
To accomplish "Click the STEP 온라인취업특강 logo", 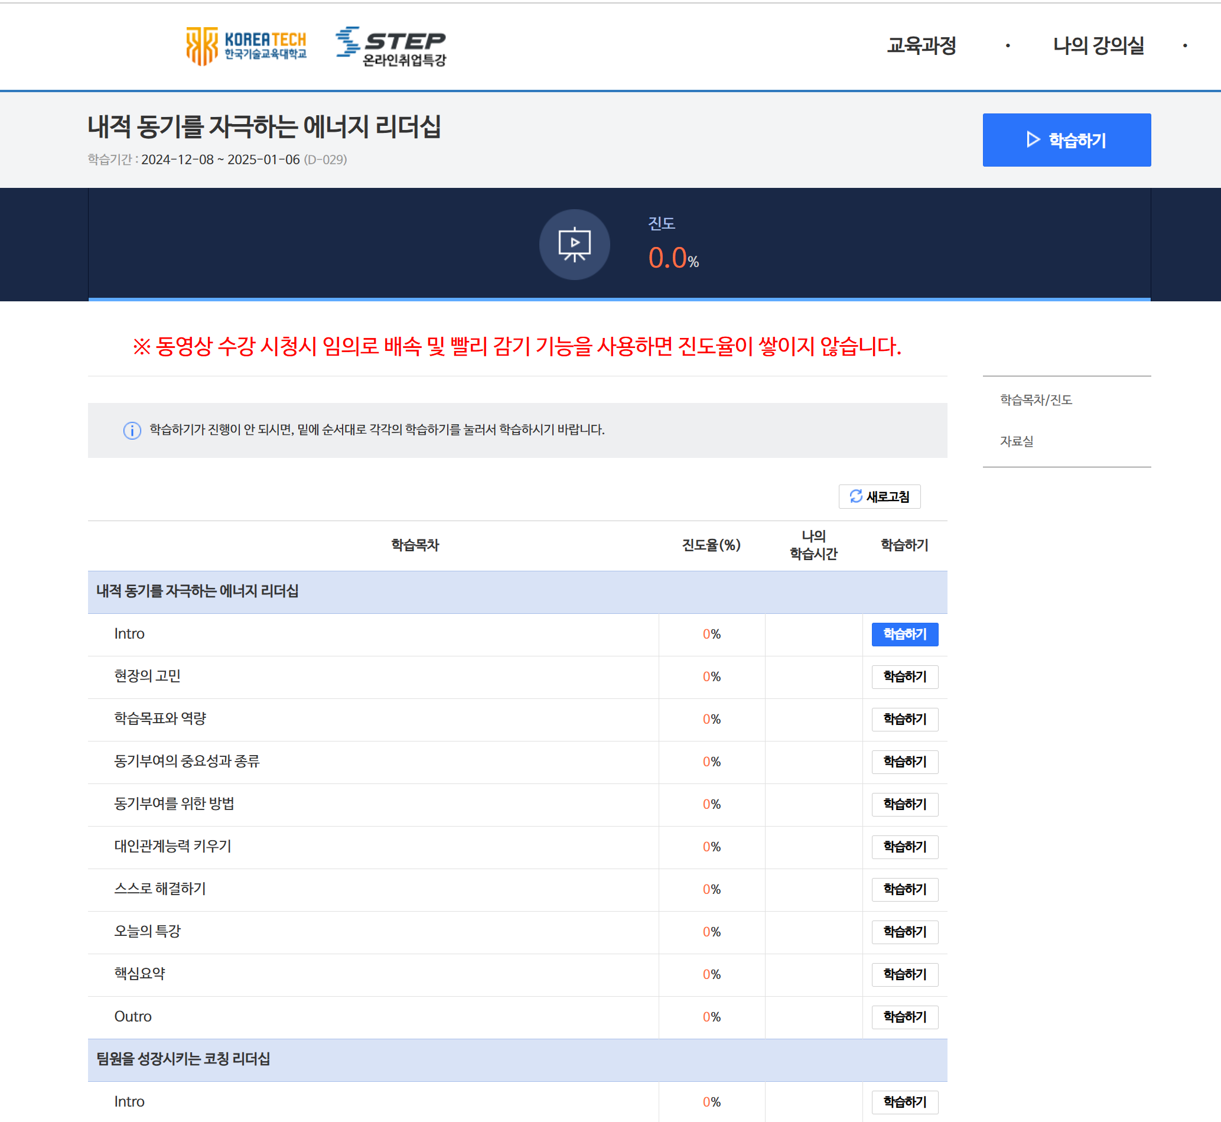I will pos(391,46).
